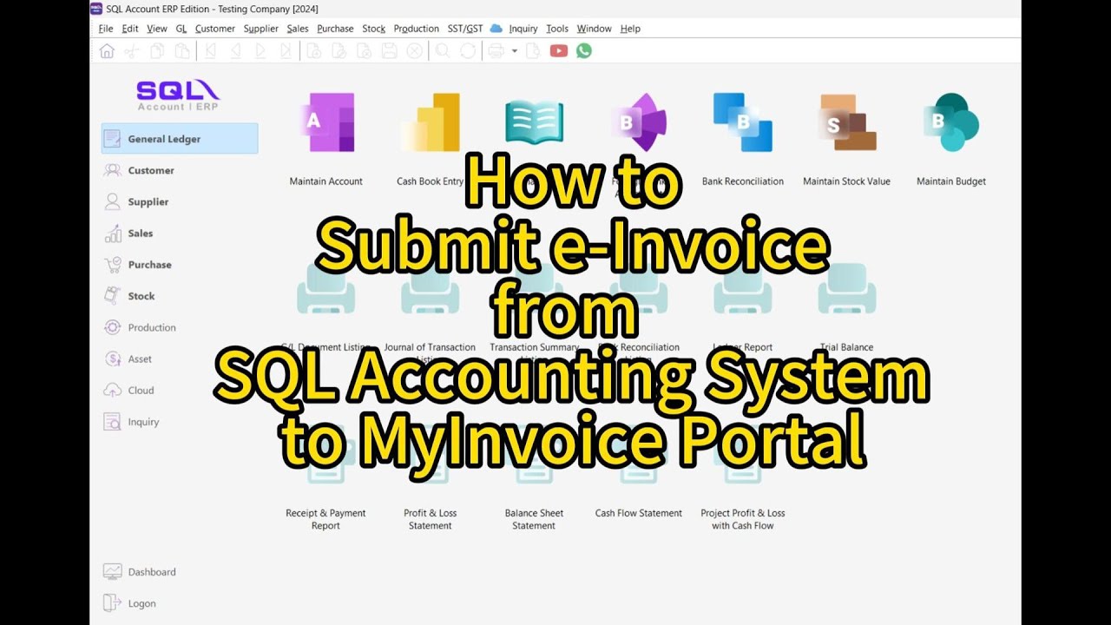The width and height of the screenshot is (1111, 625).
Task: Open the Production menu in menu bar
Action: pyautogui.click(x=417, y=29)
